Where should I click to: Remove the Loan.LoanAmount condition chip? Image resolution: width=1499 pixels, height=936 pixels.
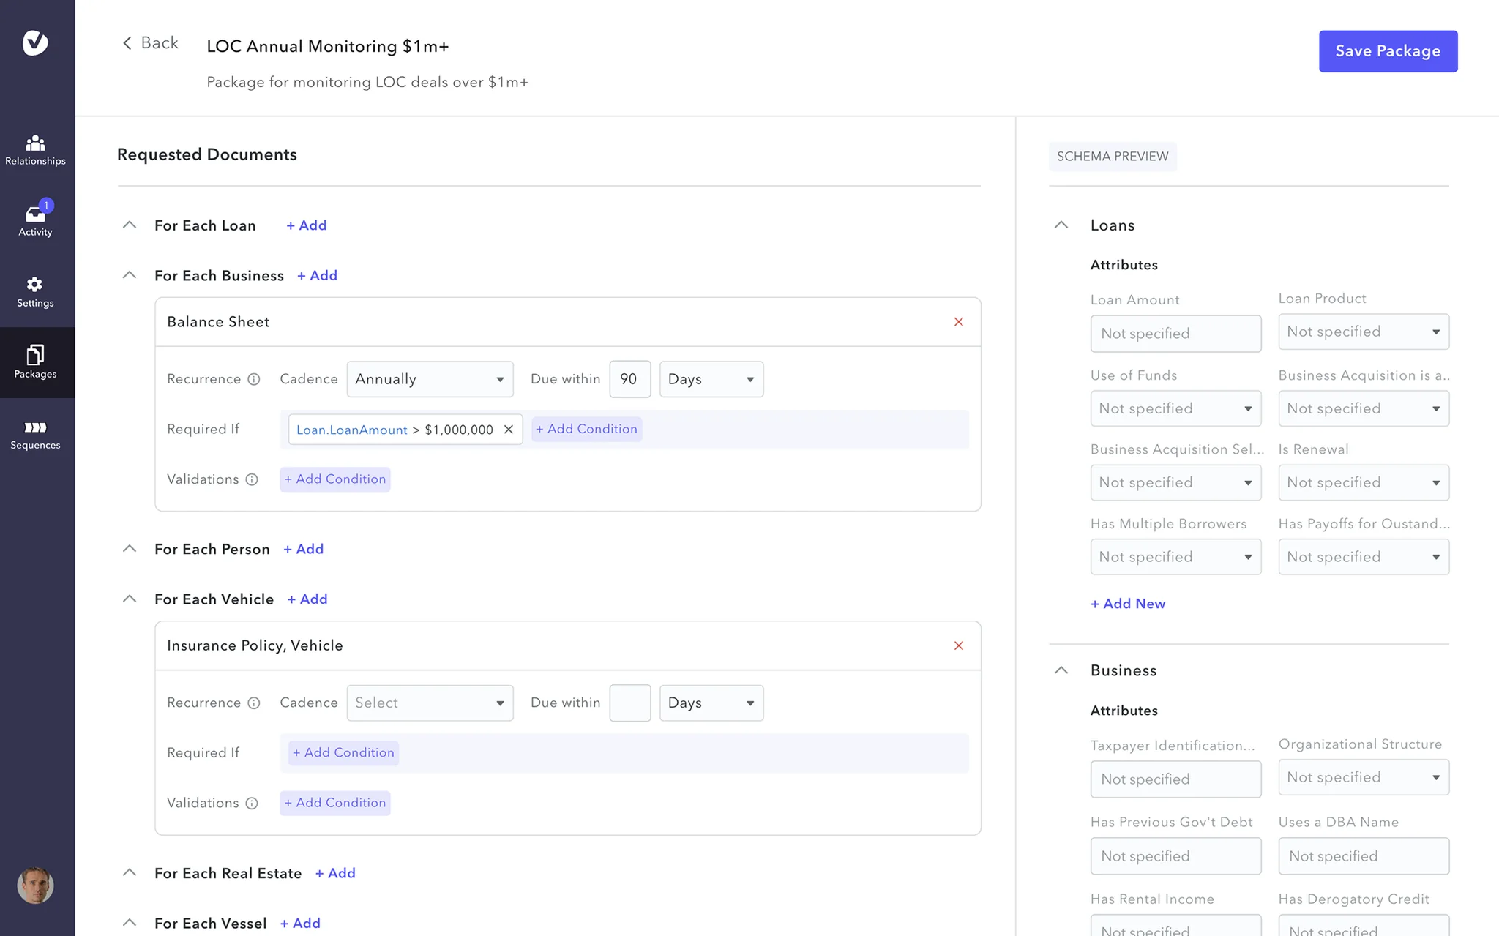coord(509,430)
